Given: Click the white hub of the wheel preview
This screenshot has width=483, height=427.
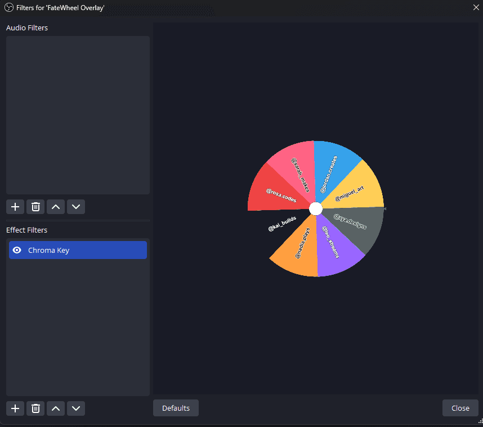Looking at the screenshot, I should (x=316, y=209).
